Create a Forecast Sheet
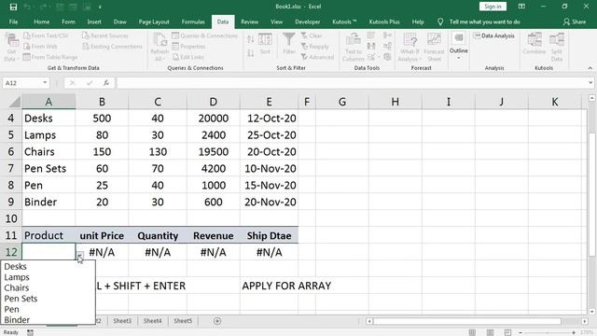This screenshot has width=597, height=336. (434, 48)
